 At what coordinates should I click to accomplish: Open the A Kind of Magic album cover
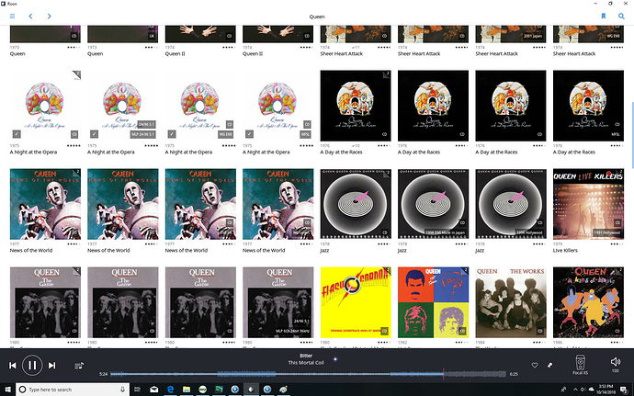588,302
